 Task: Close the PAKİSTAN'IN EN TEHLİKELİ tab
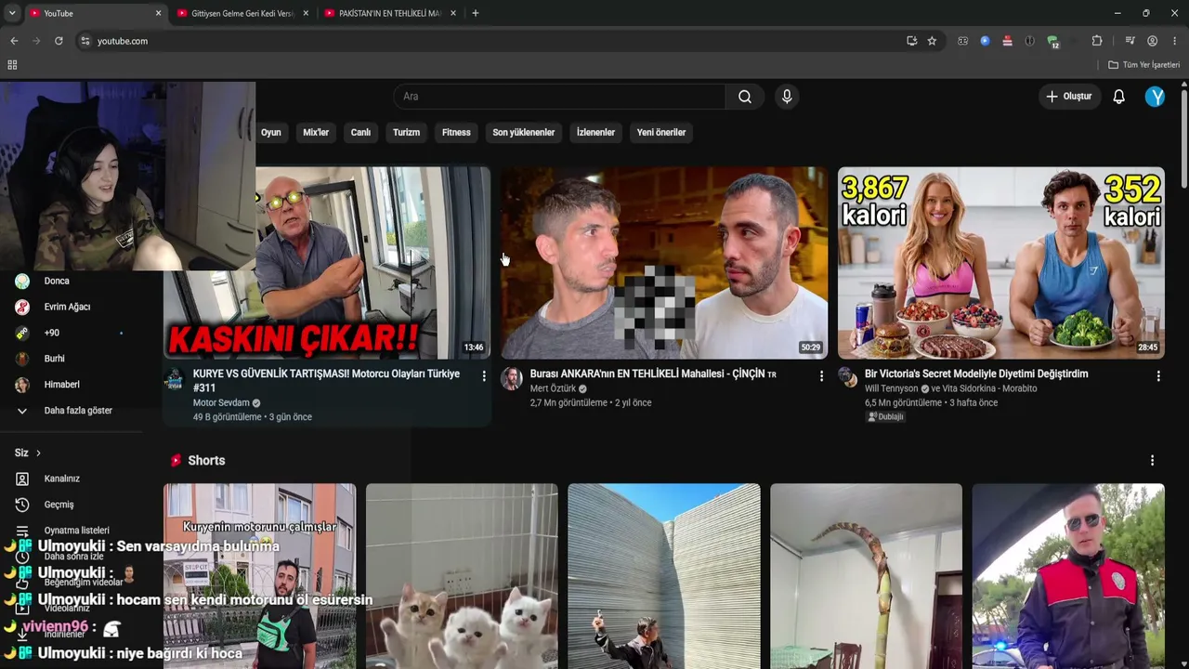pyautogui.click(x=453, y=13)
